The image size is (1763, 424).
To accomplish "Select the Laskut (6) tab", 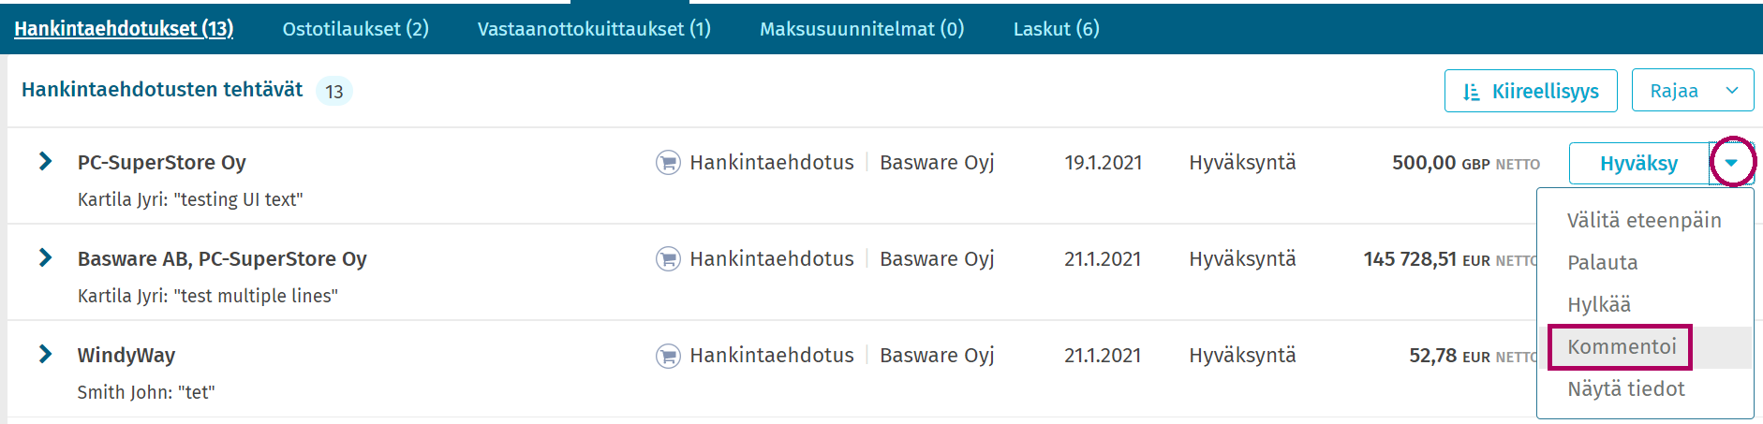I will click(x=1057, y=29).
